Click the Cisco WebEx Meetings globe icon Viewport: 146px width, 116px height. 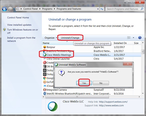[x=45, y=55]
